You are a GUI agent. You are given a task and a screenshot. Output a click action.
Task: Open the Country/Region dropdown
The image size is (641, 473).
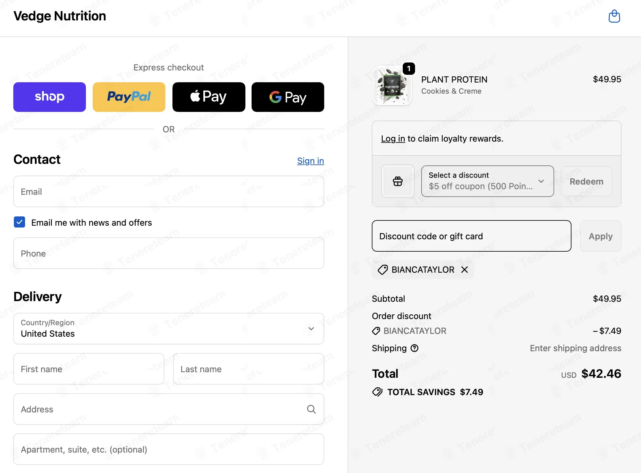click(168, 329)
